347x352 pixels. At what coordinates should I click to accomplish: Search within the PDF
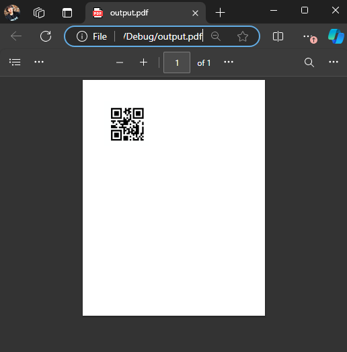point(309,62)
